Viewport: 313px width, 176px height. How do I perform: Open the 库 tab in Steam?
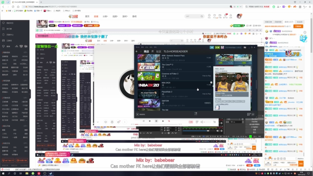(x=152, y=51)
